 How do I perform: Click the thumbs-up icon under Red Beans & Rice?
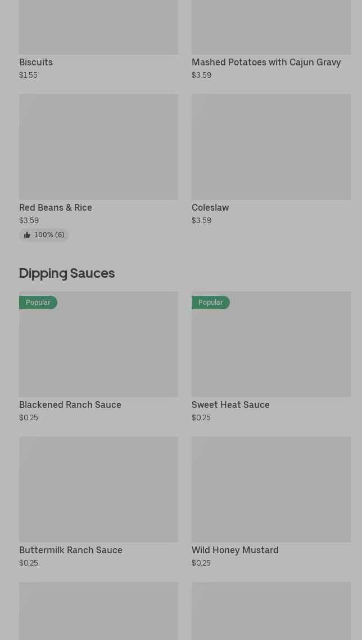tap(27, 235)
